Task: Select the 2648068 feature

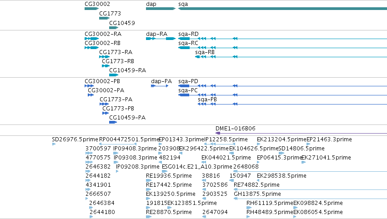Action: [246, 167]
